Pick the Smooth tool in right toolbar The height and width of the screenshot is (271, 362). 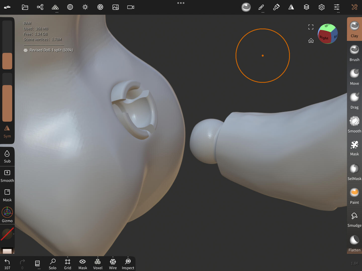(x=354, y=124)
